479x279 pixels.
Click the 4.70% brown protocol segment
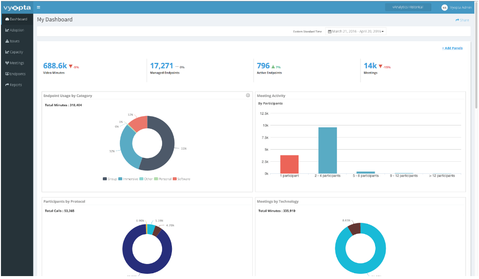157,232
